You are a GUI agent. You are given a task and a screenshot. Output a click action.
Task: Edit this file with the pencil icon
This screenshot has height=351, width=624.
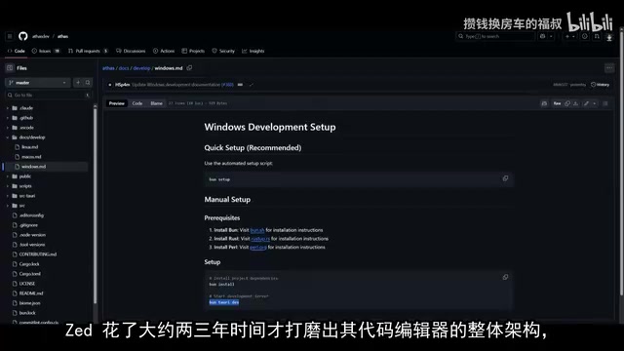pyautogui.click(x=586, y=103)
